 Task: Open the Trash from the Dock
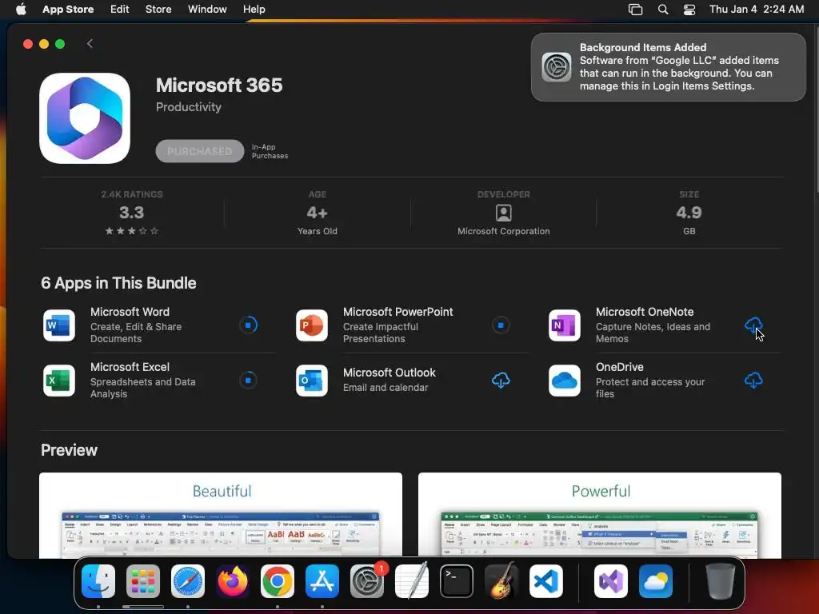[721, 581]
